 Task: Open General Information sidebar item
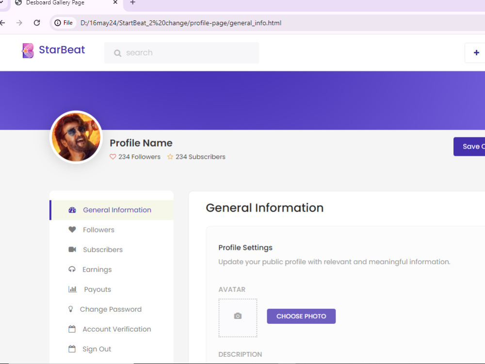[112, 210]
